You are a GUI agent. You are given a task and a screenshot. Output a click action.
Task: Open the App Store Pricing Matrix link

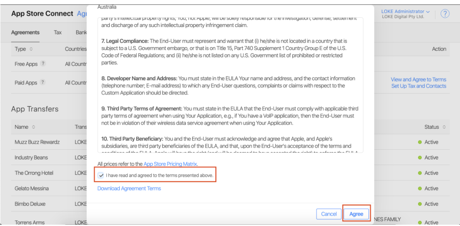(170, 164)
